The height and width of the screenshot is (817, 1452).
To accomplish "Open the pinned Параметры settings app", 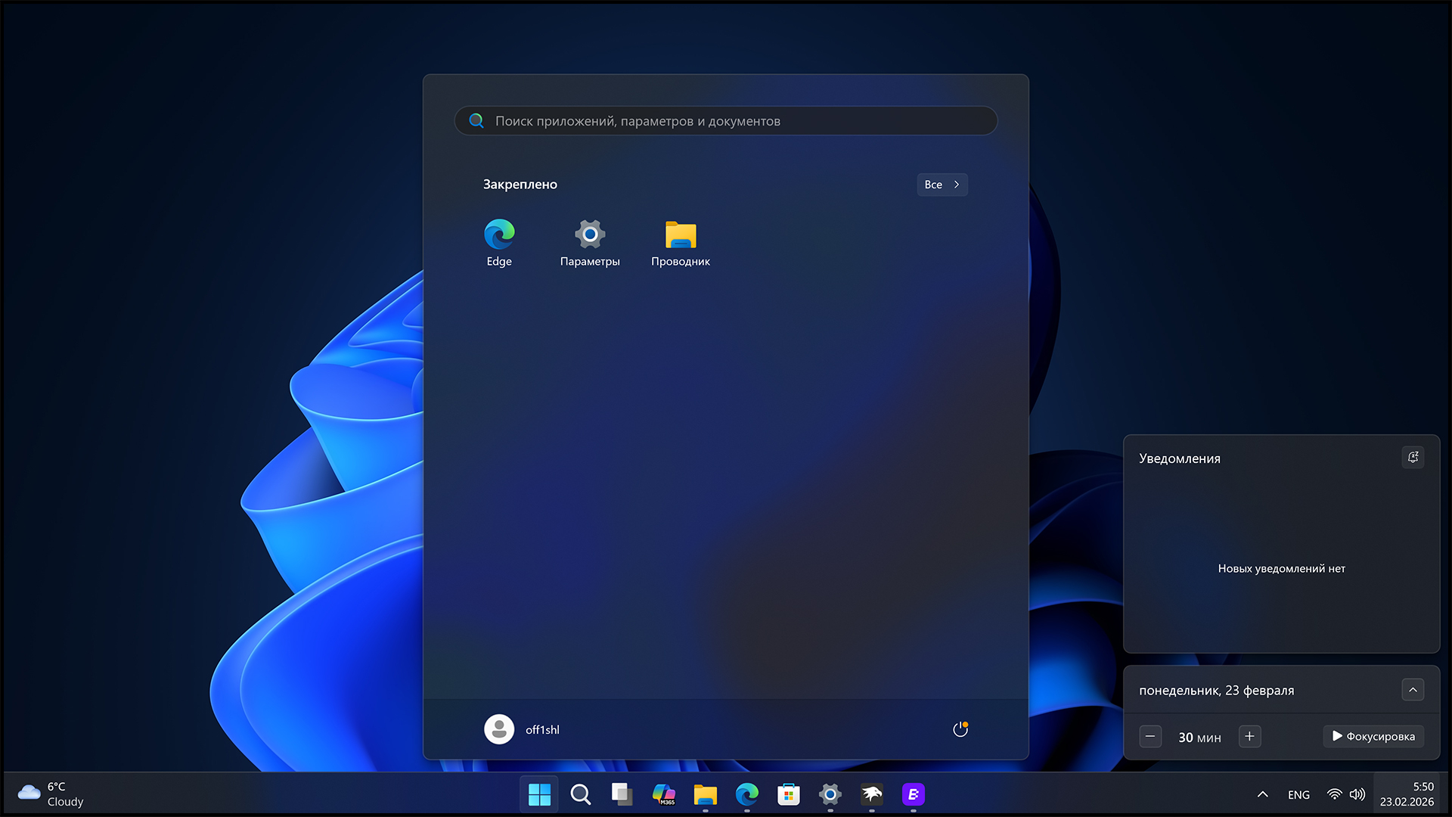I will point(590,242).
